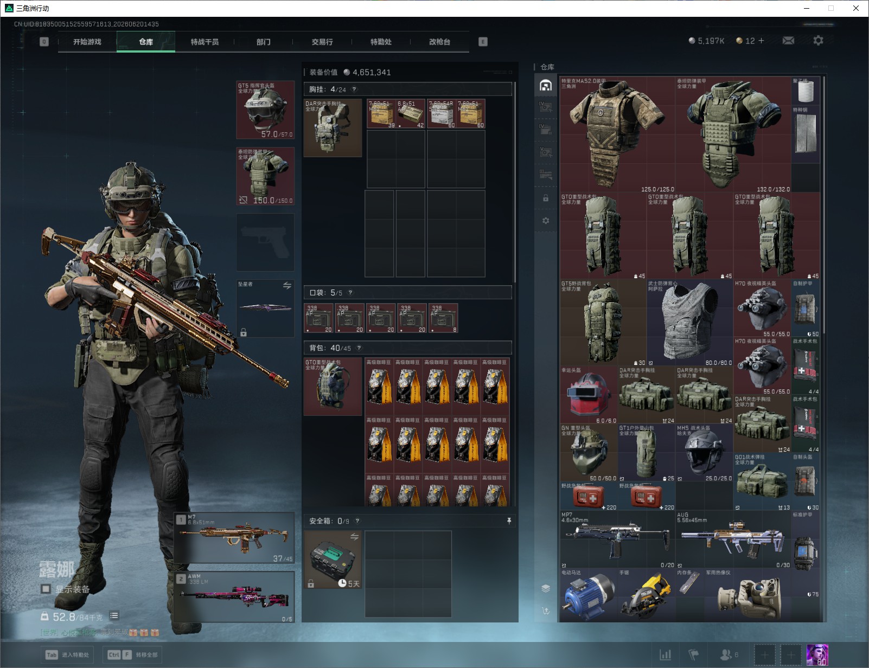The height and width of the screenshot is (668, 869).
Task: Click the 装备价值 4,651,341 value
Action: pyautogui.click(x=350, y=72)
